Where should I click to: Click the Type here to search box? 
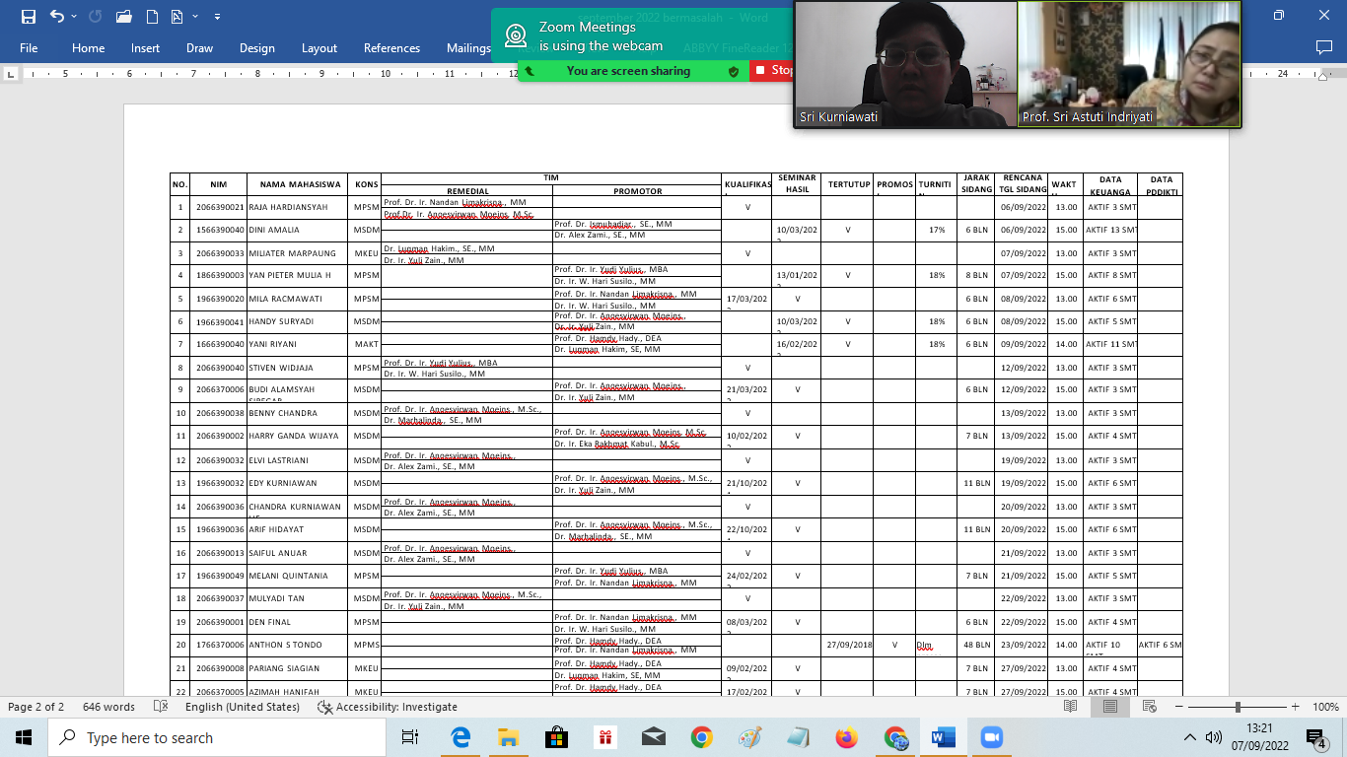[x=217, y=737]
